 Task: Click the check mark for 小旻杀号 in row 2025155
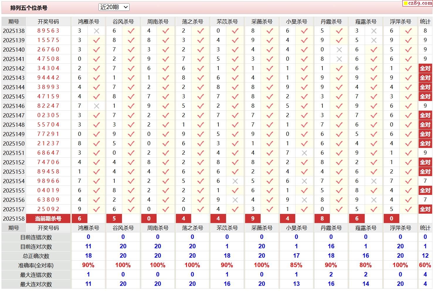[x=304, y=190]
